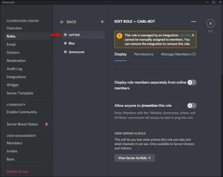This screenshot has height=177, width=223.
Task: Add a new role with the plus icon
Action: [x=102, y=22]
